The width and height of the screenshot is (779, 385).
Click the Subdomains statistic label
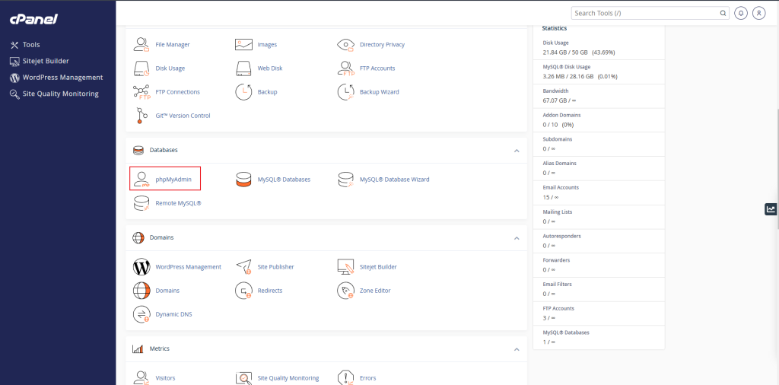(x=558, y=139)
